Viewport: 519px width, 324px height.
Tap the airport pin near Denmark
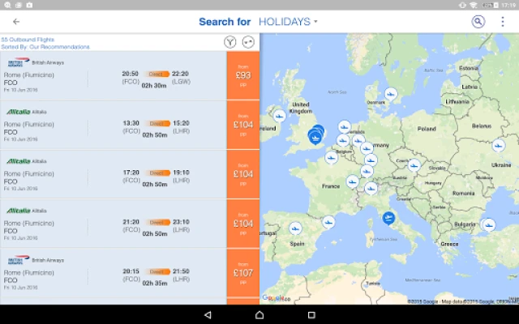pyautogui.click(x=391, y=94)
